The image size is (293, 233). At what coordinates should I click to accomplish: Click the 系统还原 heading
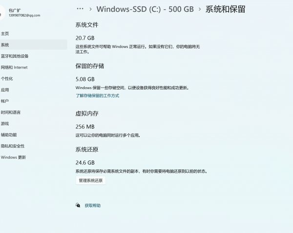click(87, 149)
